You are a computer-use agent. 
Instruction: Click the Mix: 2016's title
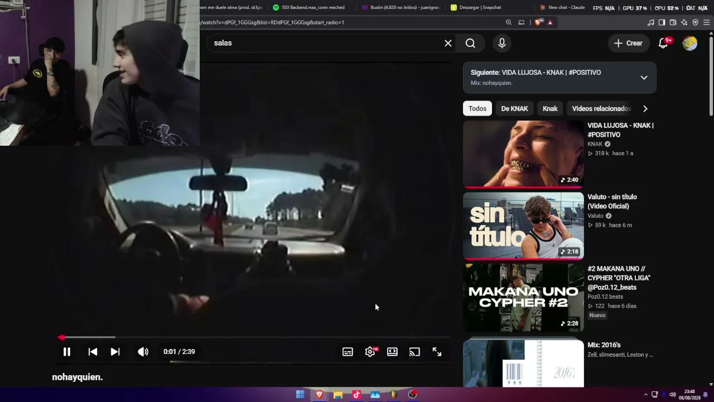[x=604, y=345]
